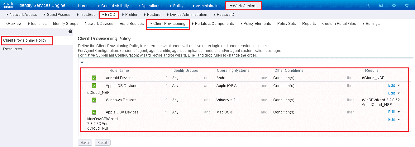Viewport: 415px width, 147px height.
Task: Toggle the Apple iOS Devices rule status checkbox
Action: tap(94, 86)
